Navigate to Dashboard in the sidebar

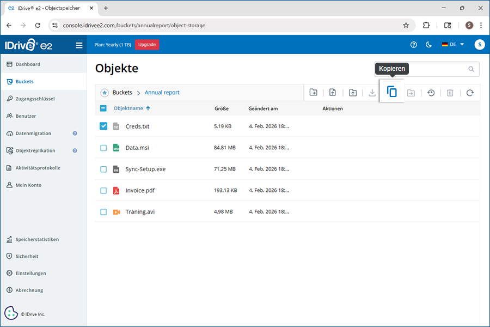(x=28, y=64)
